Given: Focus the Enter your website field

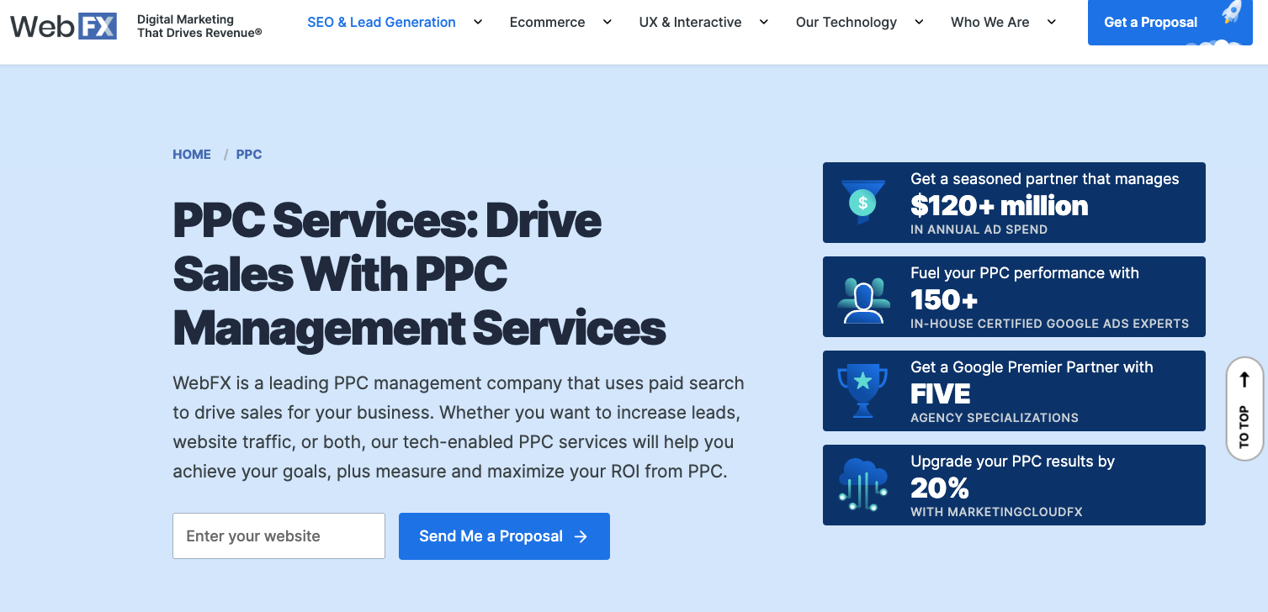Looking at the screenshot, I should click(279, 536).
